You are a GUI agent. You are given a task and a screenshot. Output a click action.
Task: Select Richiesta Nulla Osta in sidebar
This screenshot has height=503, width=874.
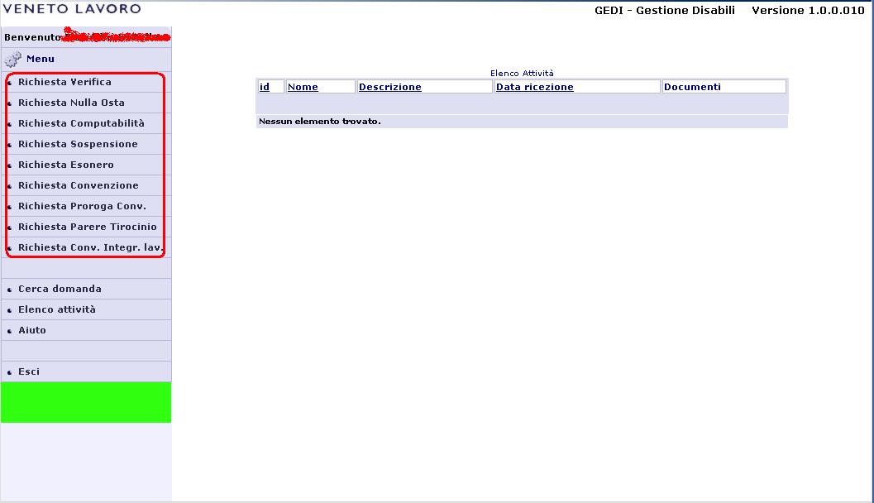[71, 103]
